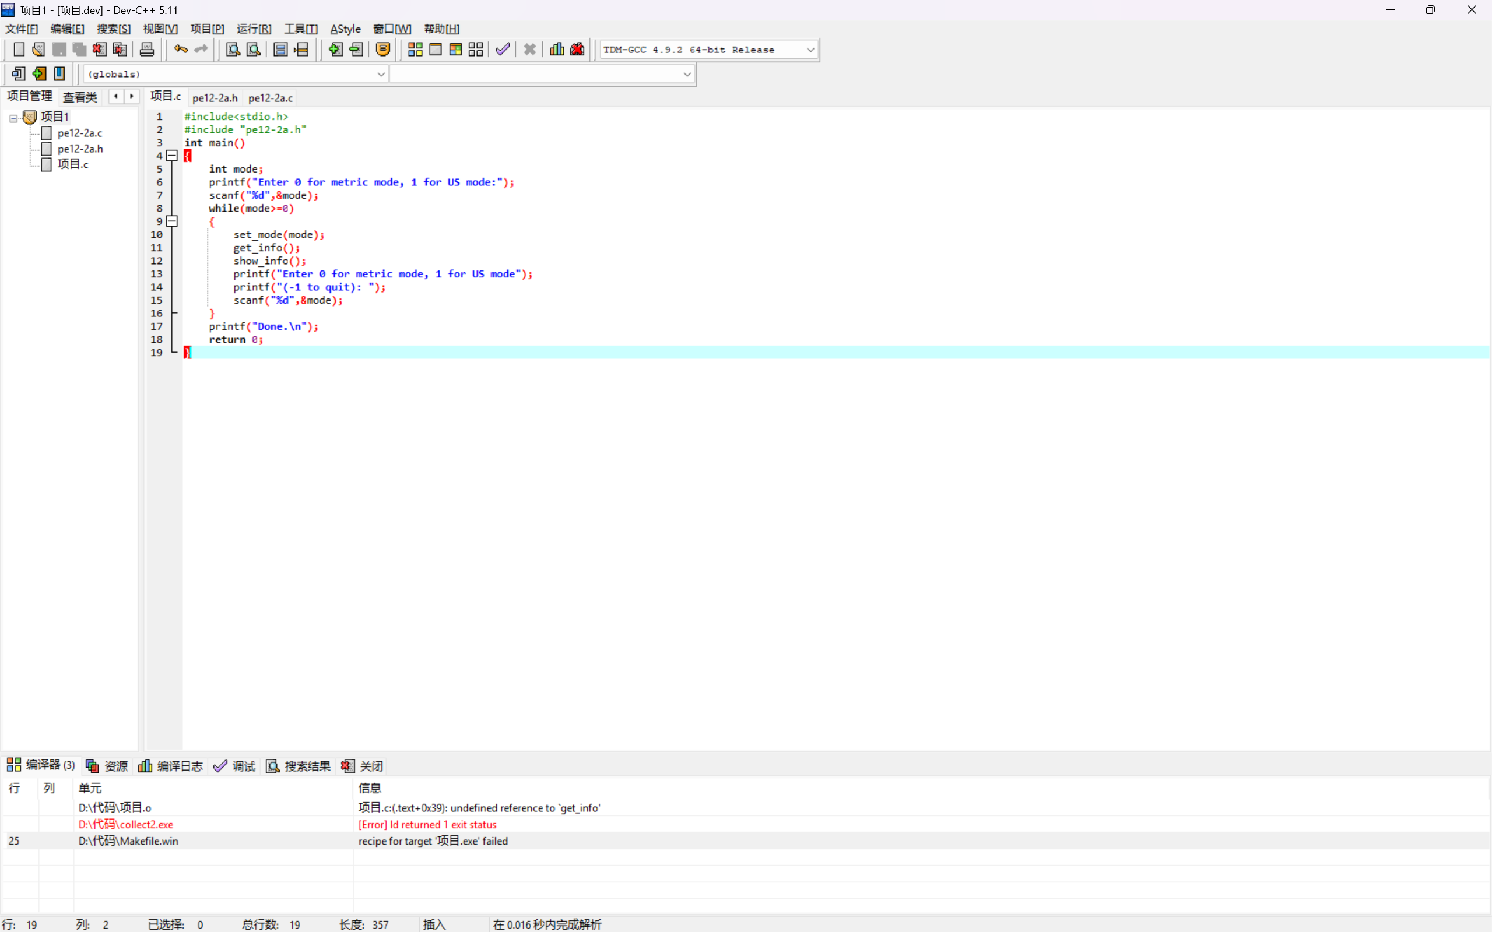The image size is (1492, 932).
Task: Open the (globals) scope dropdown
Action: coord(380,75)
